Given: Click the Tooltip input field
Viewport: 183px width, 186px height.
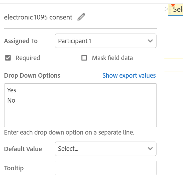Looking at the screenshot, I should tap(106, 168).
